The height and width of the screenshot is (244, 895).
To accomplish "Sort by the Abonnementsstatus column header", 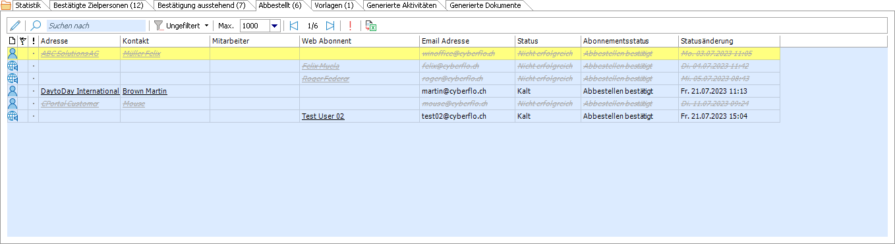I will tap(629, 41).
